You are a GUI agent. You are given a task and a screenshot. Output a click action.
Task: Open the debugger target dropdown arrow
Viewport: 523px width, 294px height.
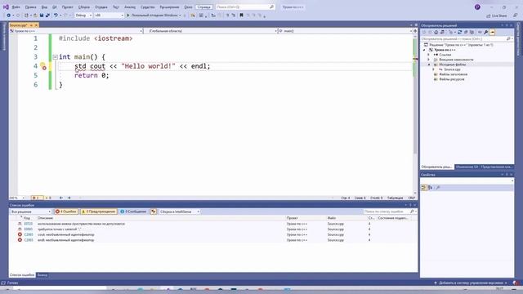180,16
